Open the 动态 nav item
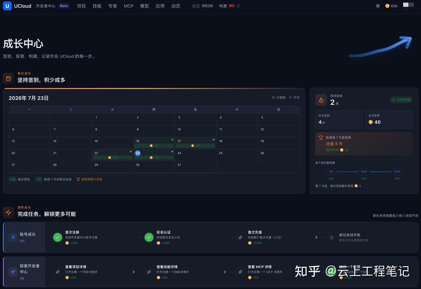421x289 pixels. coord(176,6)
